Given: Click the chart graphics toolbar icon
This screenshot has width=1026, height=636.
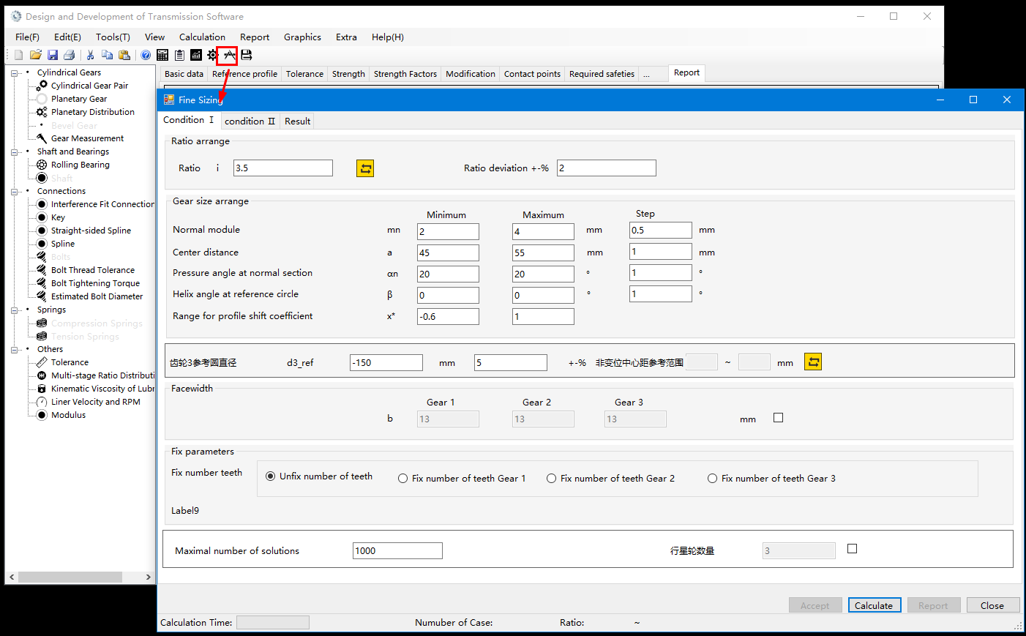Looking at the screenshot, I should click(x=196, y=55).
